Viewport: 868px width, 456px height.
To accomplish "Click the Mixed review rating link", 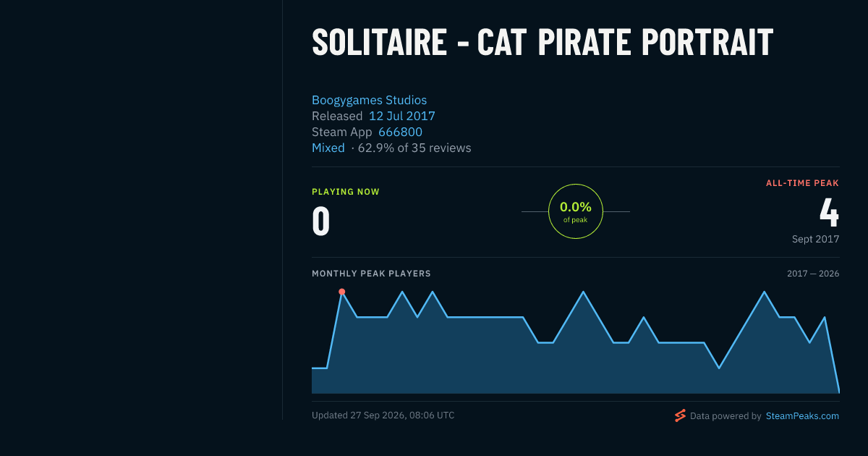I will [x=328, y=148].
